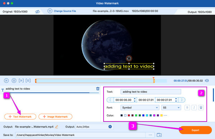Click the orange playhead marker on timeline
This screenshot has width=215, height=139.
tap(154, 78)
